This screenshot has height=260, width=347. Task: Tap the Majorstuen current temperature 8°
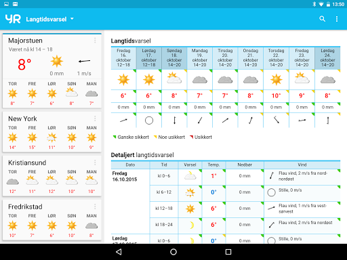24,64
